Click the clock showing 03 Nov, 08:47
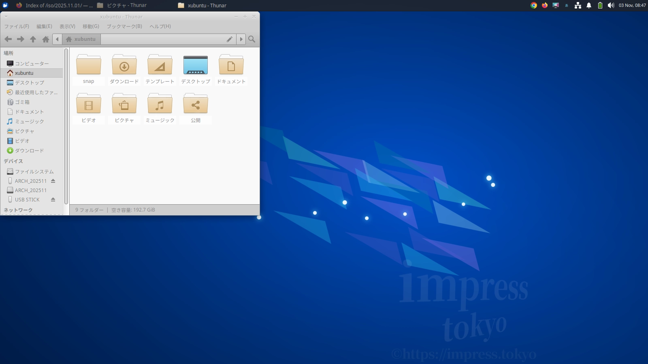This screenshot has width=648, height=364. [x=632, y=5]
